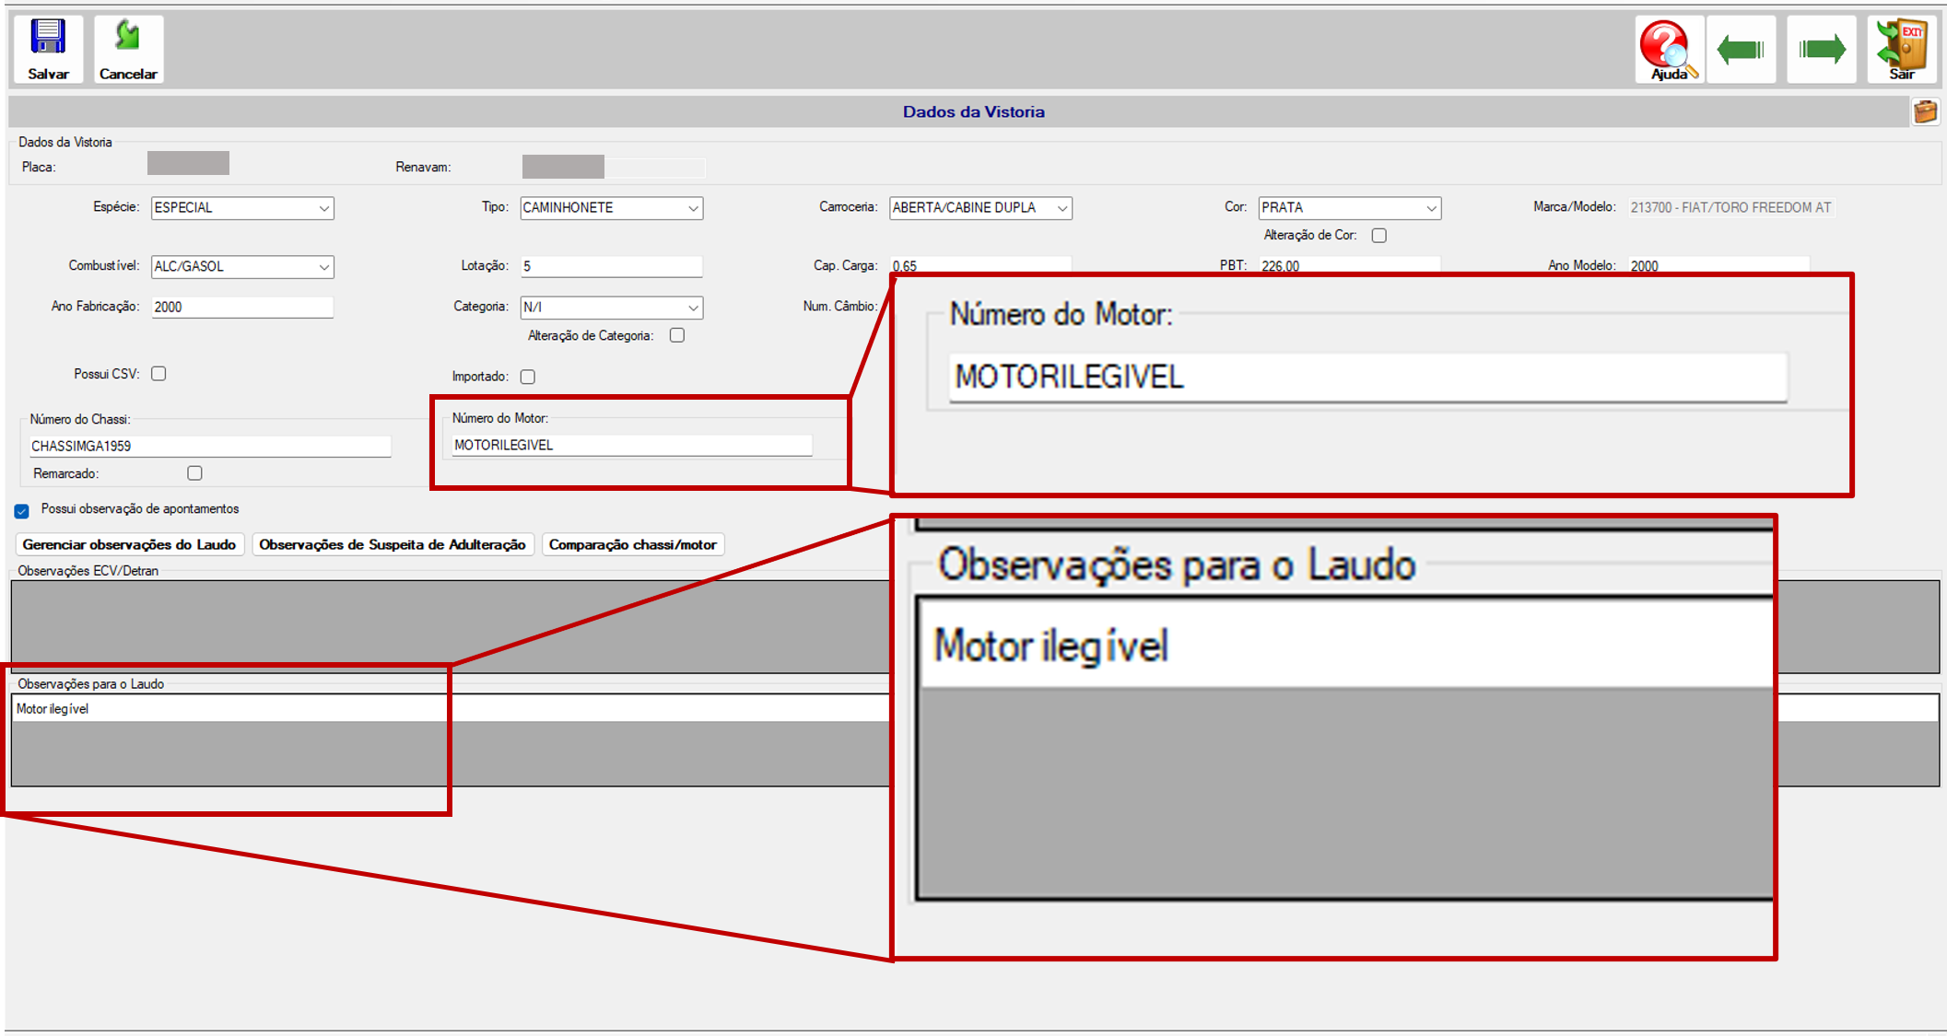Toggle the Alteração de Cor checkbox

[x=1378, y=236]
